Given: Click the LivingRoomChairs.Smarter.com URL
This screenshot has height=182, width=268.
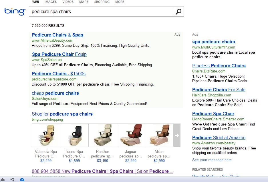Looking at the screenshot, I should 218,119.
